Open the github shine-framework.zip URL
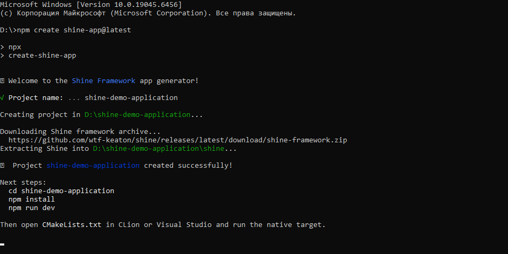508x254 pixels. coord(178,140)
